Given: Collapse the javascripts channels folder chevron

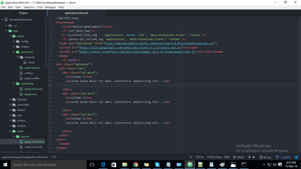Looking at the screenshot, I should point(17,57).
